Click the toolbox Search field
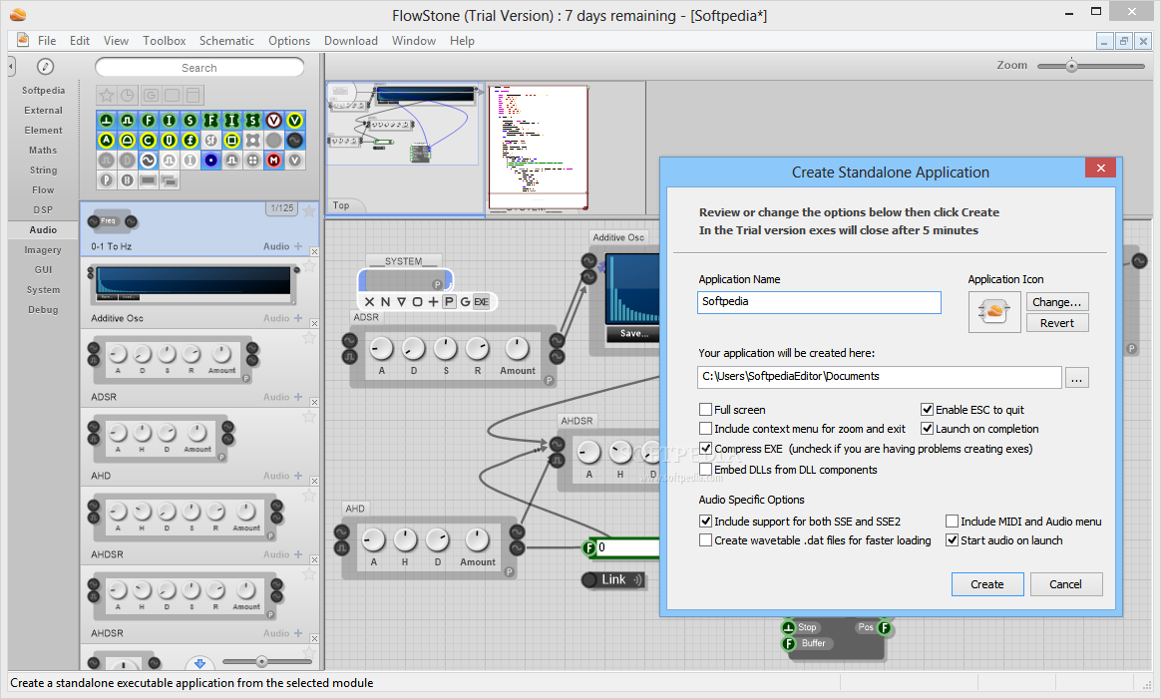Viewport: 1161px width, 699px height. coord(199,68)
